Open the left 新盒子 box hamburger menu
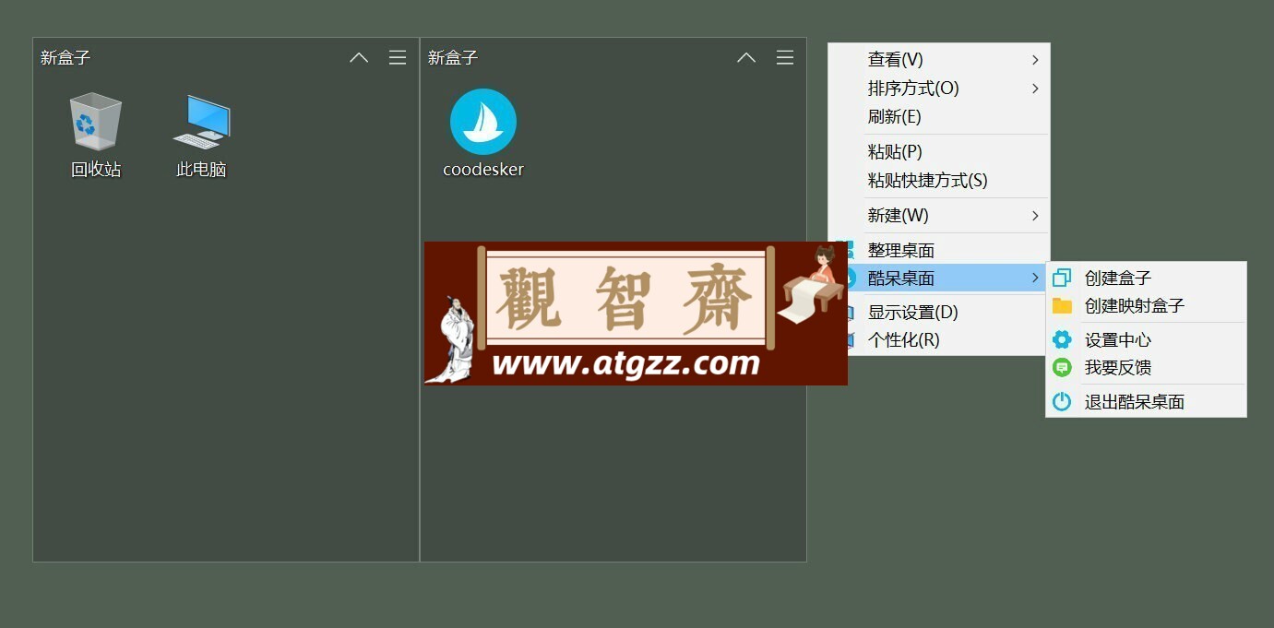 pyautogui.click(x=398, y=57)
